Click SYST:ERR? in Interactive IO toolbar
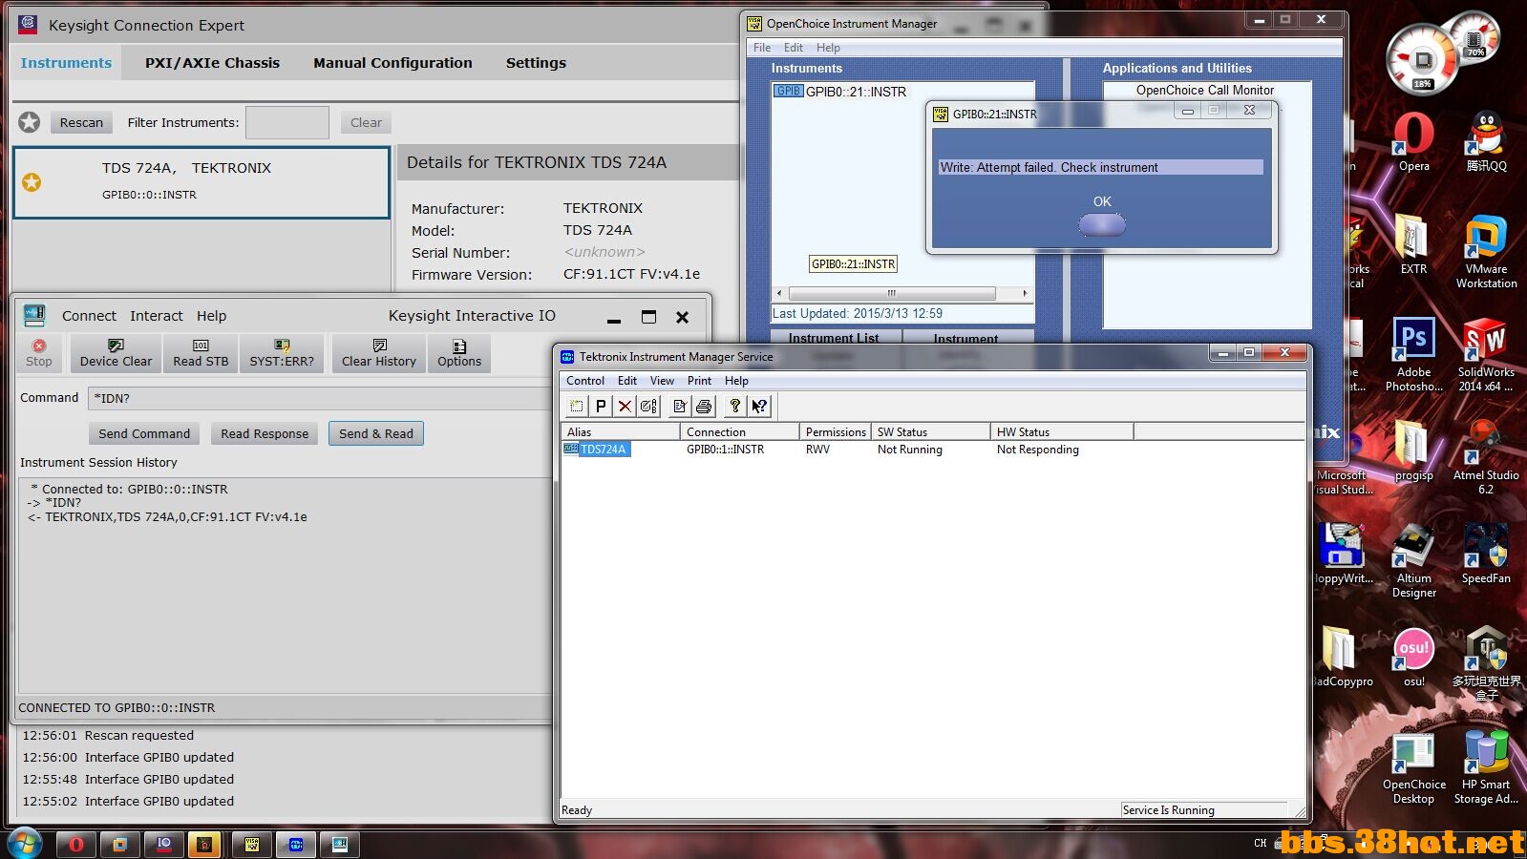1527x859 pixels. 282,353
